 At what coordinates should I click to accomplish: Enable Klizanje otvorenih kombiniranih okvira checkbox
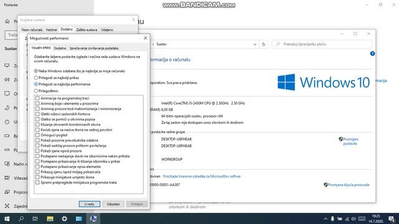click(37, 124)
